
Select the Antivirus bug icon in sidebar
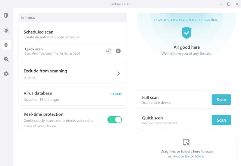pyautogui.click(x=6, y=45)
